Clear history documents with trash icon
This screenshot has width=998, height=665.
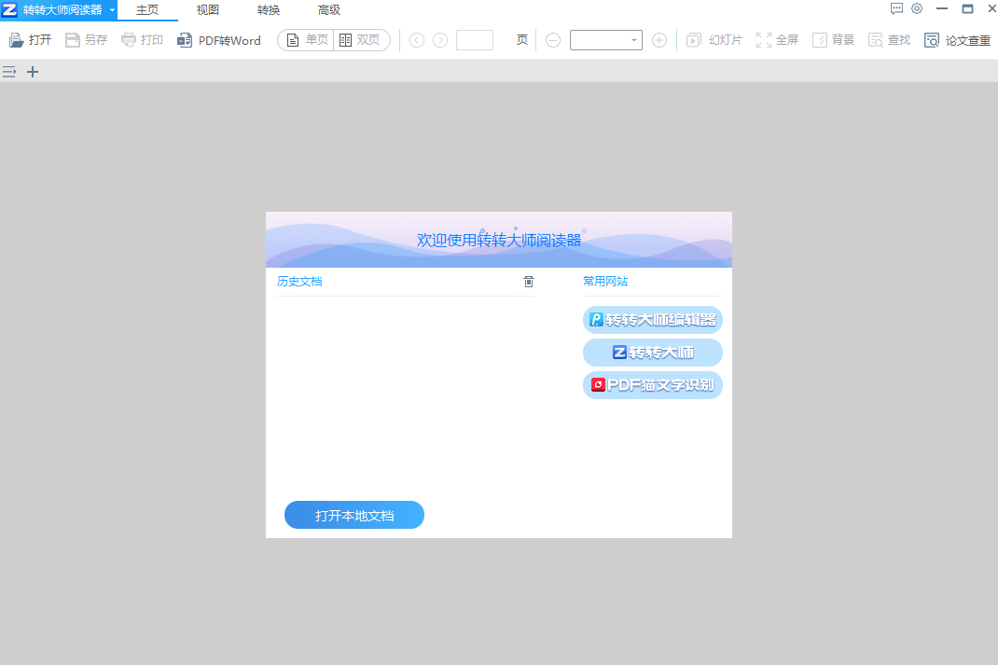coord(528,282)
